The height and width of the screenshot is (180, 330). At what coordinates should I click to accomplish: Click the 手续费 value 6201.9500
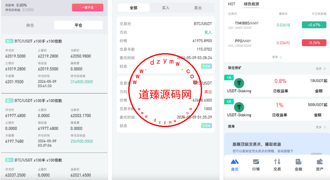click(x=14, y=82)
